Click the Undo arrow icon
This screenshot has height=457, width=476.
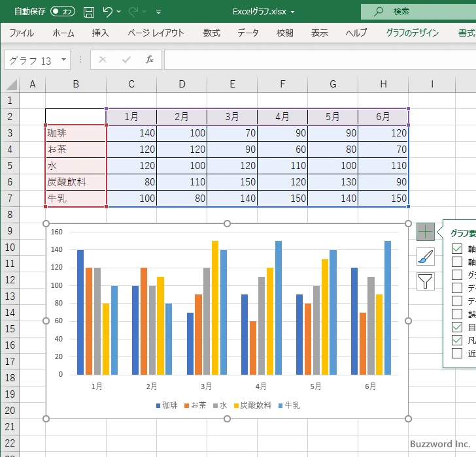click(x=107, y=12)
